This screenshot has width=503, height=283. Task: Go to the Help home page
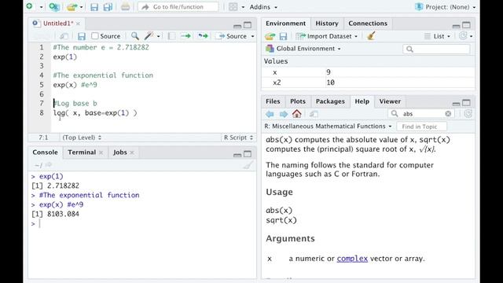pos(297,113)
